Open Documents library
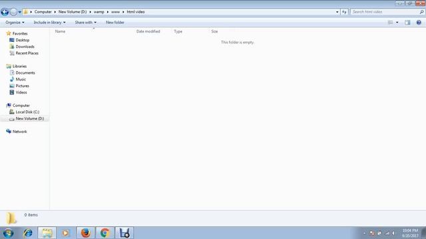This screenshot has width=426, height=239. (x=25, y=72)
